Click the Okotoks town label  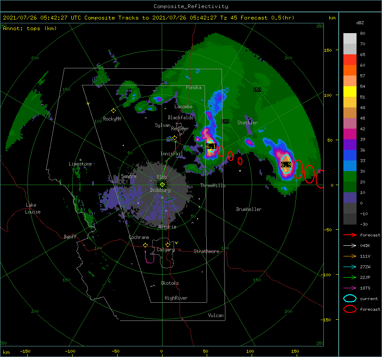click(x=170, y=283)
